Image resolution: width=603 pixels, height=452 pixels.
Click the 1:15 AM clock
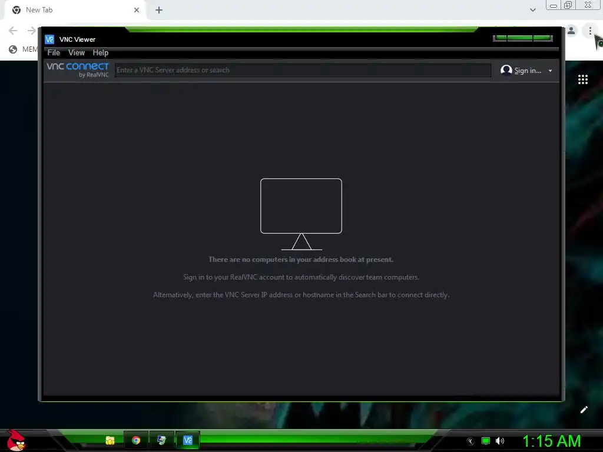click(551, 441)
